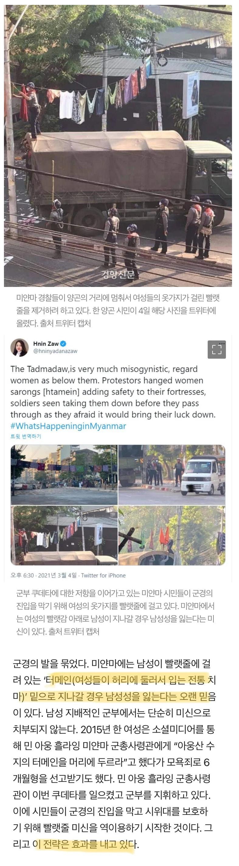
Task: Open the top-left tweet photo of the street clothesline
Action: pos(64,474)
